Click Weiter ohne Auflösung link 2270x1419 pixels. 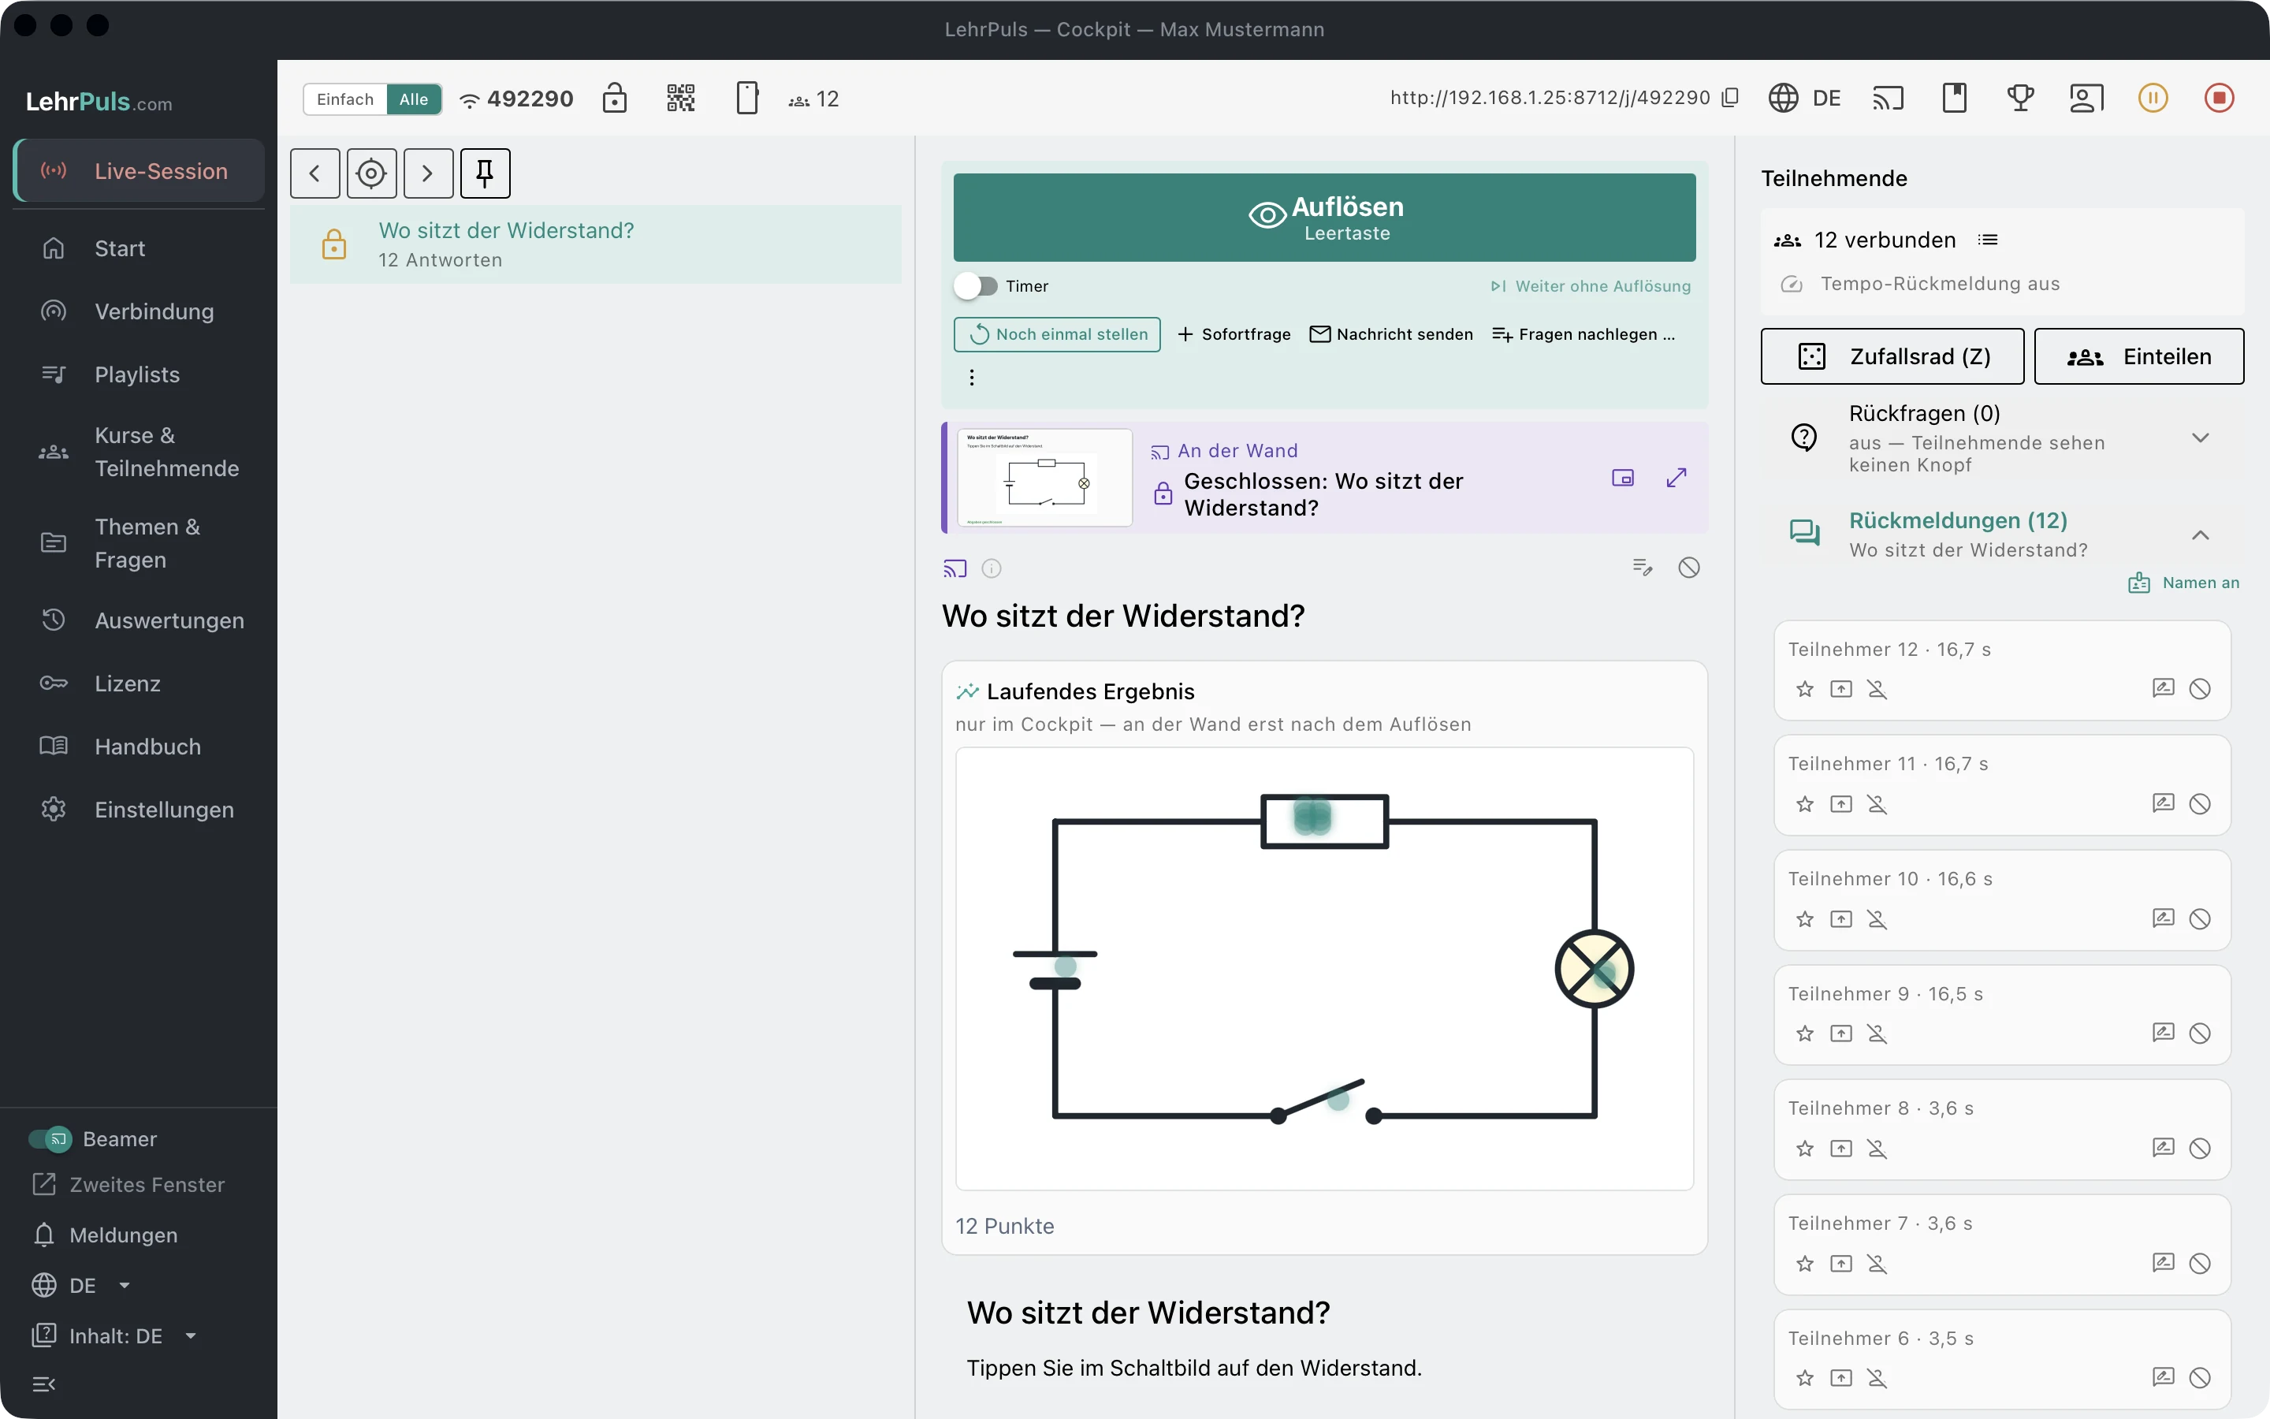tap(1591, 286)
